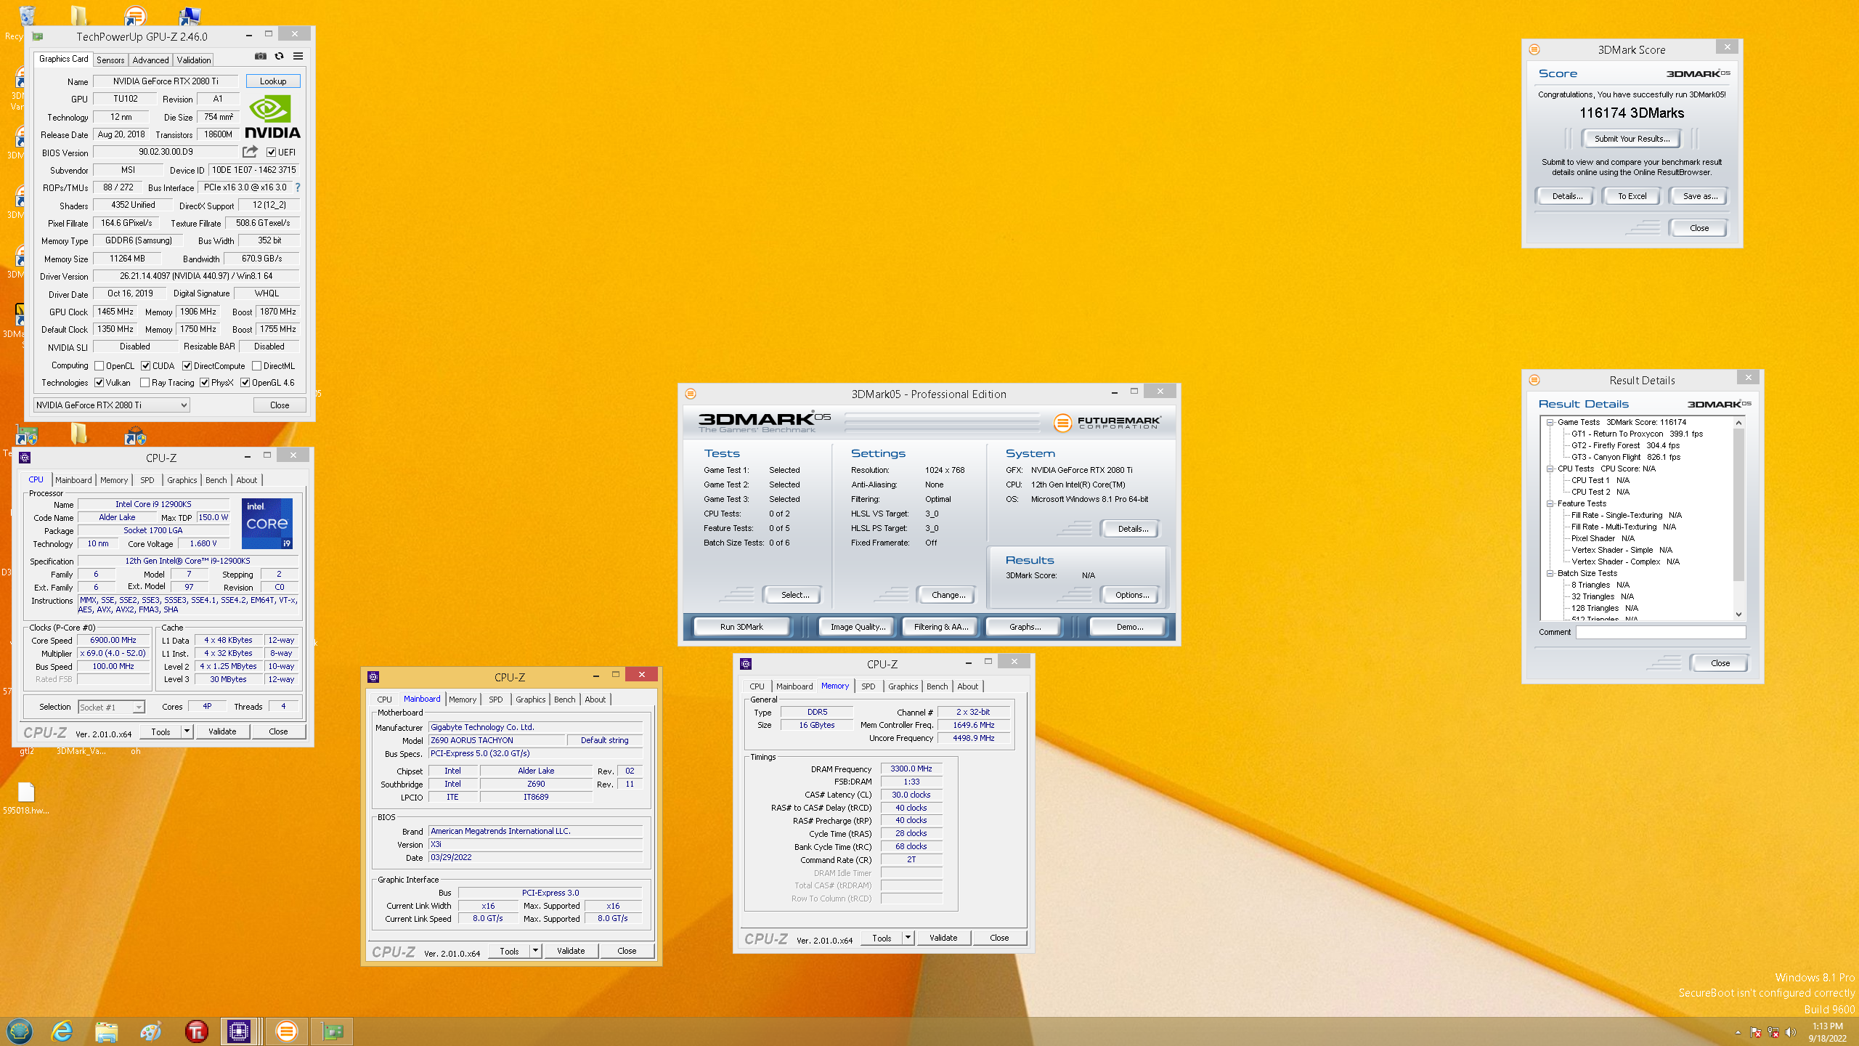
Task: Click the scroll up arrow in the Result Details tree
Action: coord(1738,423)
